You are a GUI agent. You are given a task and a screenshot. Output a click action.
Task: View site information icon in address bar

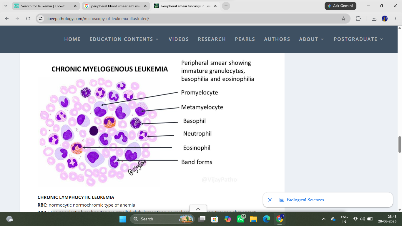tap(41, 19)
